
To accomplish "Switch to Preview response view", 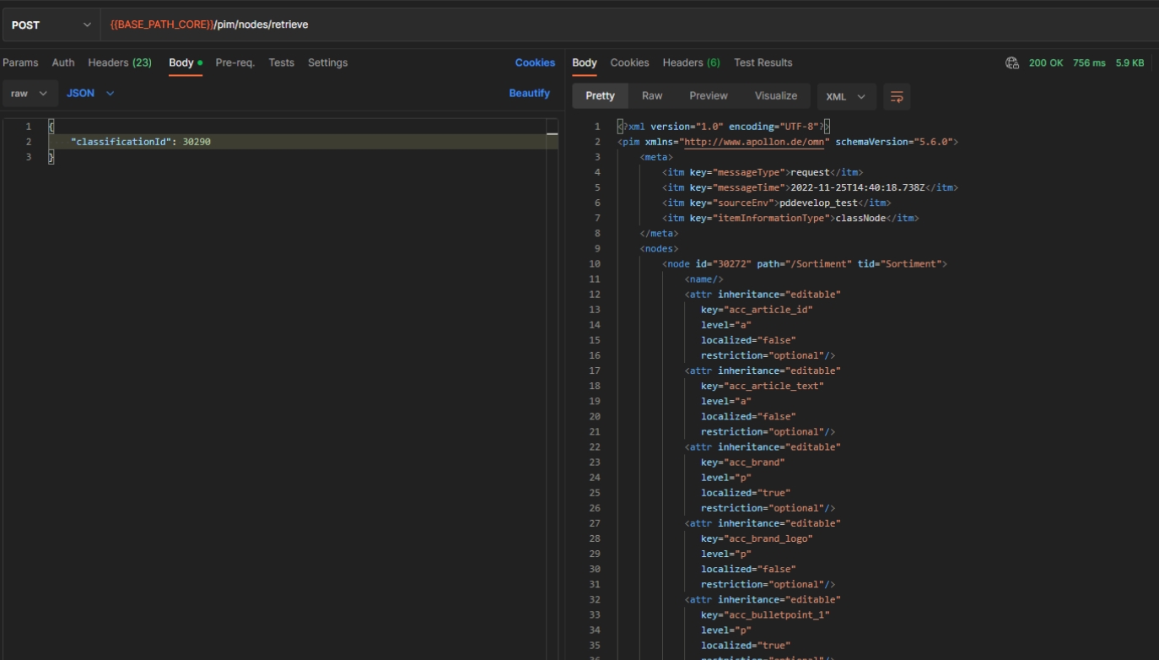I will 708,96.
